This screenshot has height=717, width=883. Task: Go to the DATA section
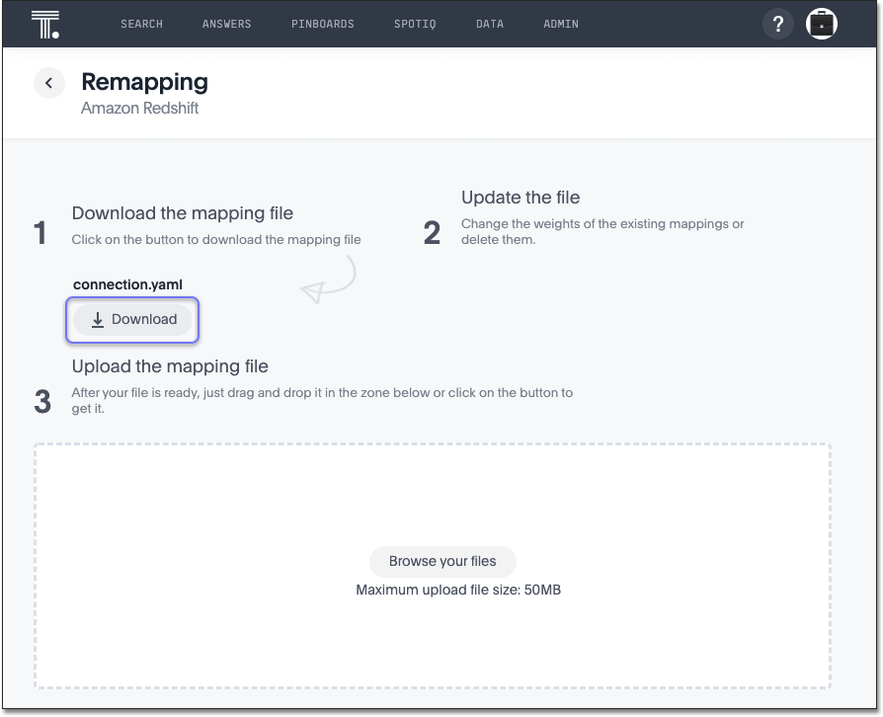click(489, 24)
